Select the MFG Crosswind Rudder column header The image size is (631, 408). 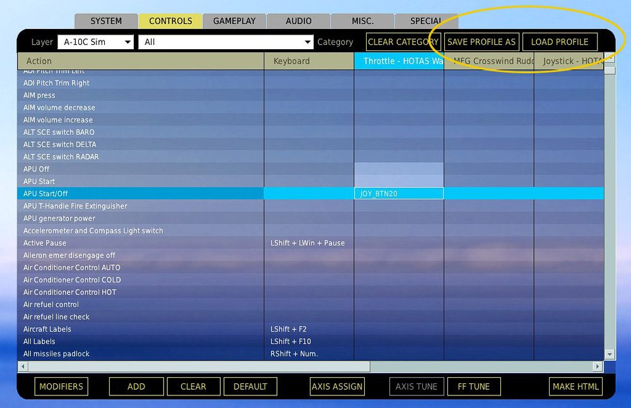(489, 61)
